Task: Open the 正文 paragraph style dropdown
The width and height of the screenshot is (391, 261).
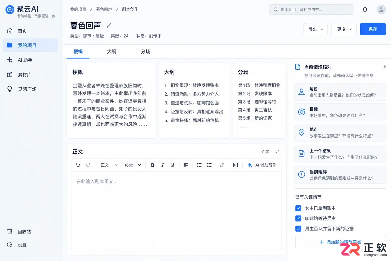Action: pos(109,165)
